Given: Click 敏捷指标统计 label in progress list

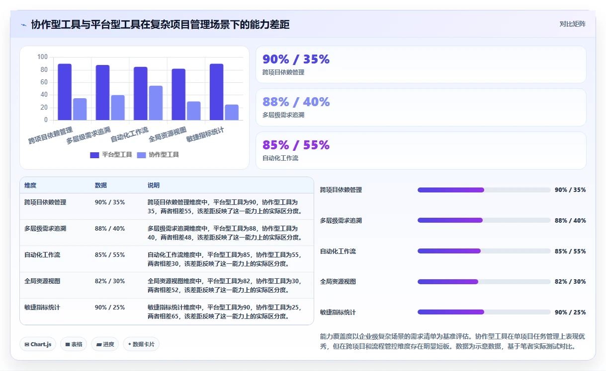Looking at the screenshot, I should 338,312.
